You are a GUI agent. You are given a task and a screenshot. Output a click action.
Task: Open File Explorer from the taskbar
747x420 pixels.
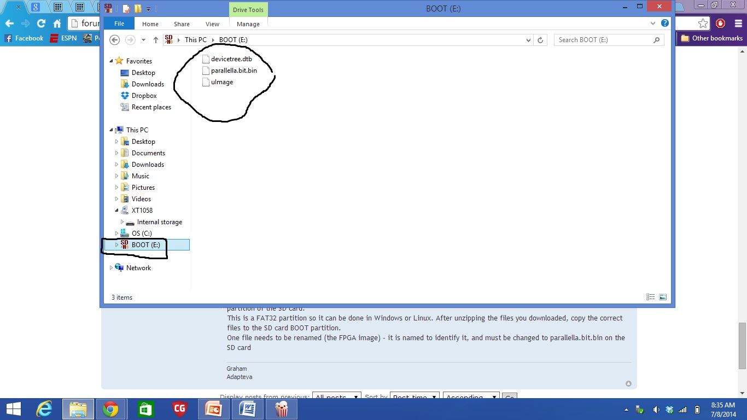pos(78,409)
